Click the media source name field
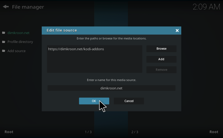This screenshot has width=223, height=138. pyautogui.click(x=111, y=88)
